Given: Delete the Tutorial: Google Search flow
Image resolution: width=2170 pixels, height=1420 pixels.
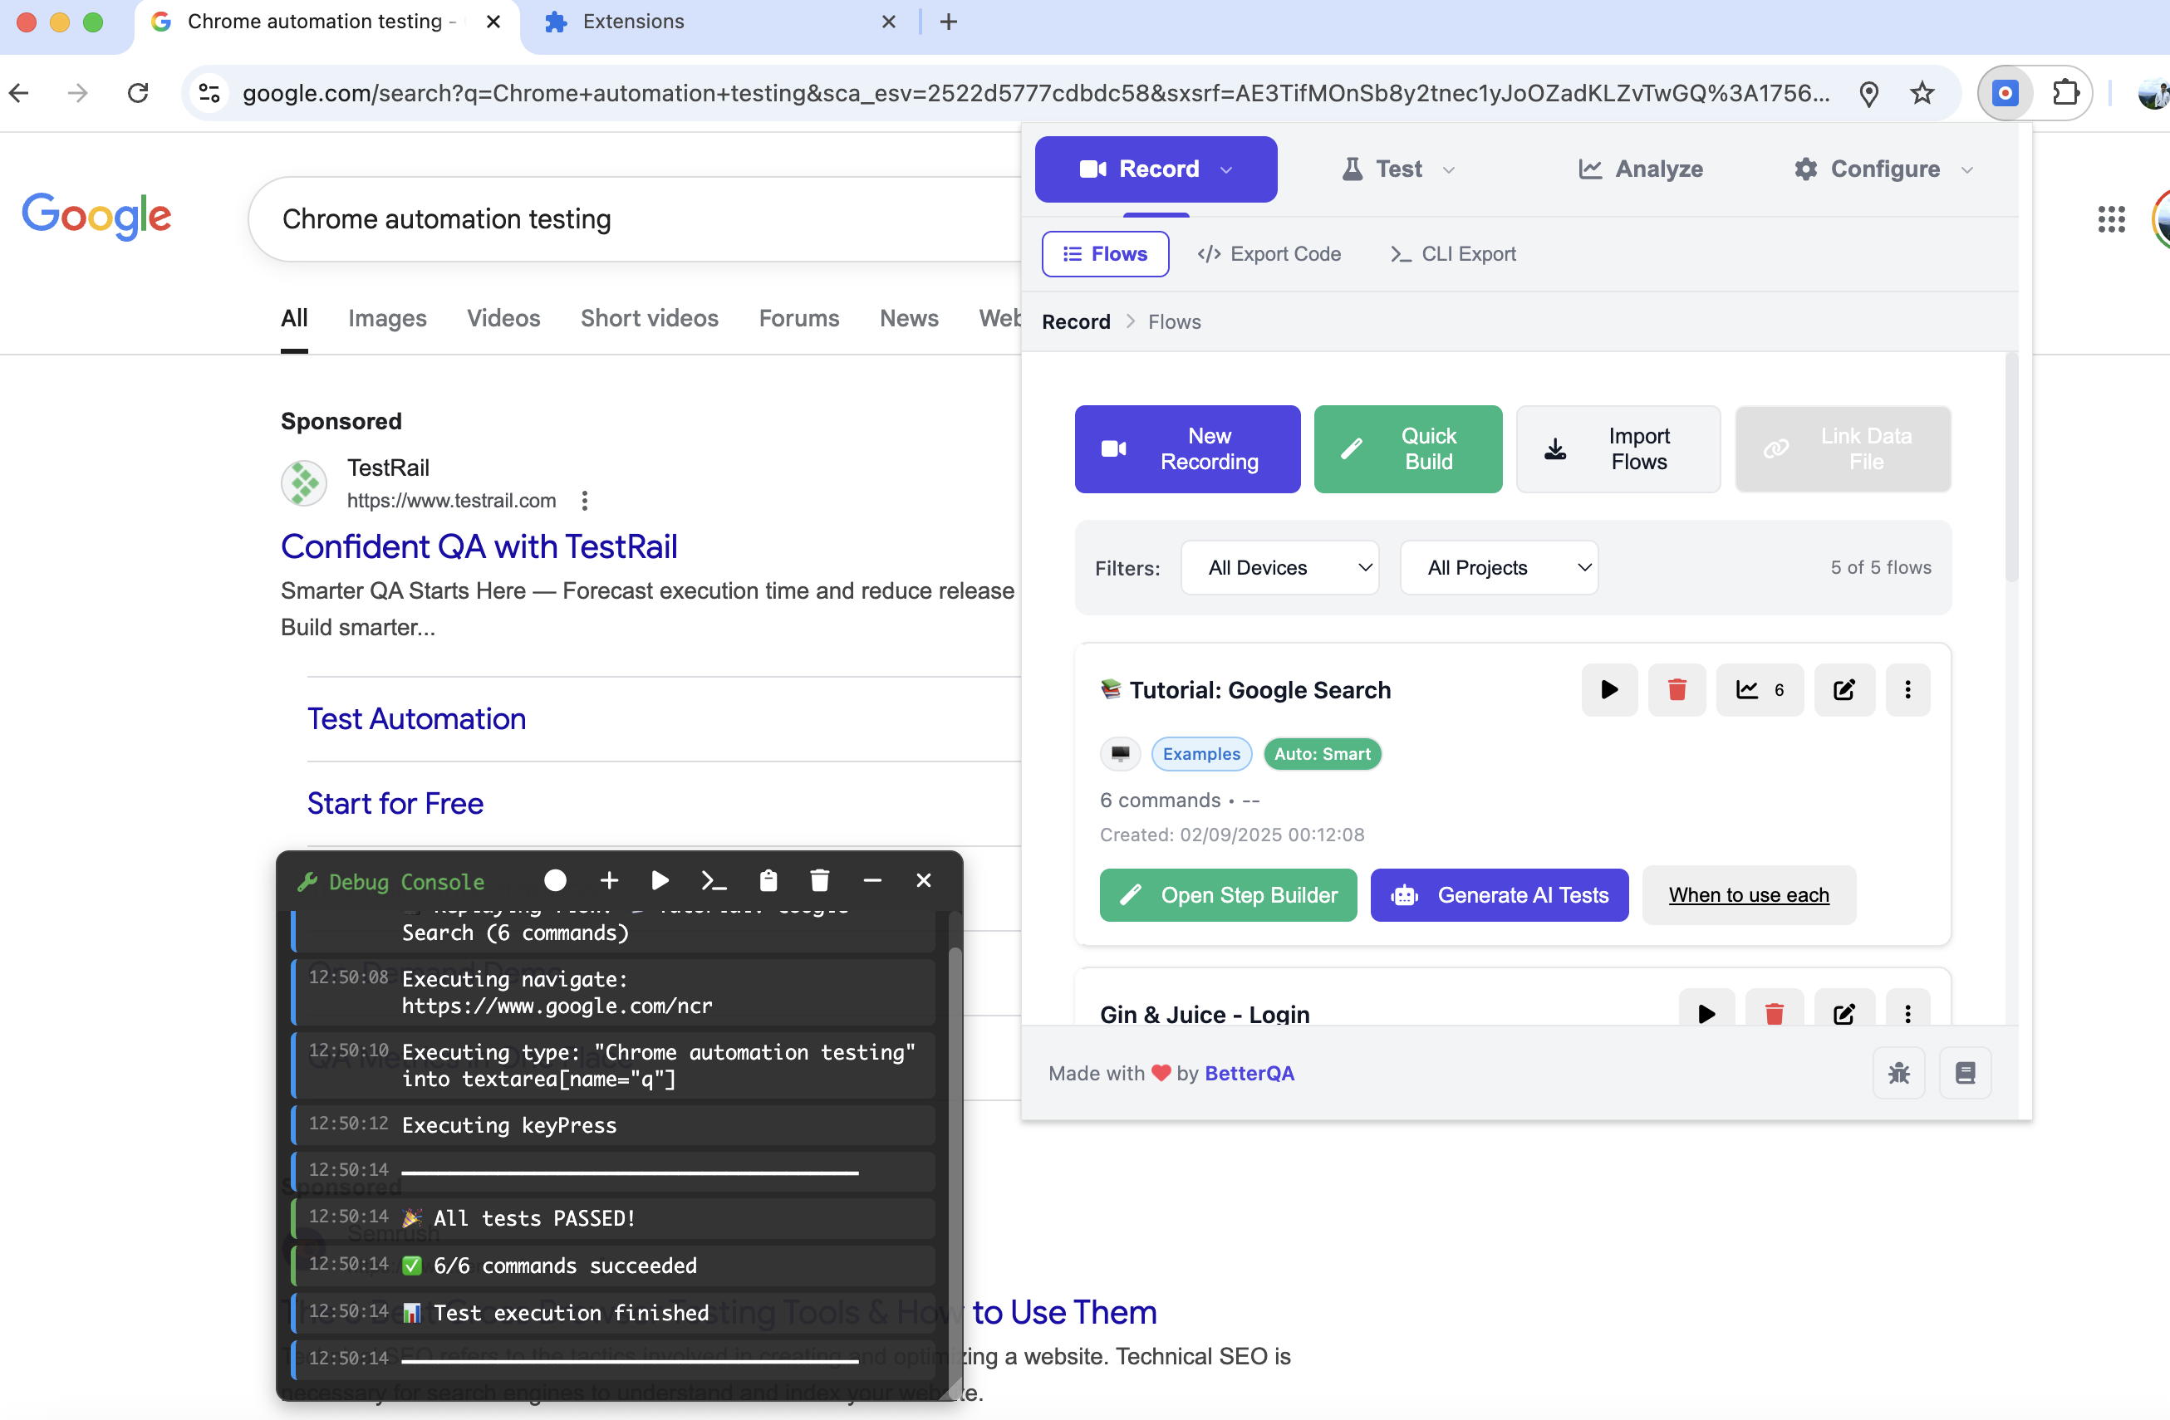Looking at the screenshot, I should (x=1676, y=690).
